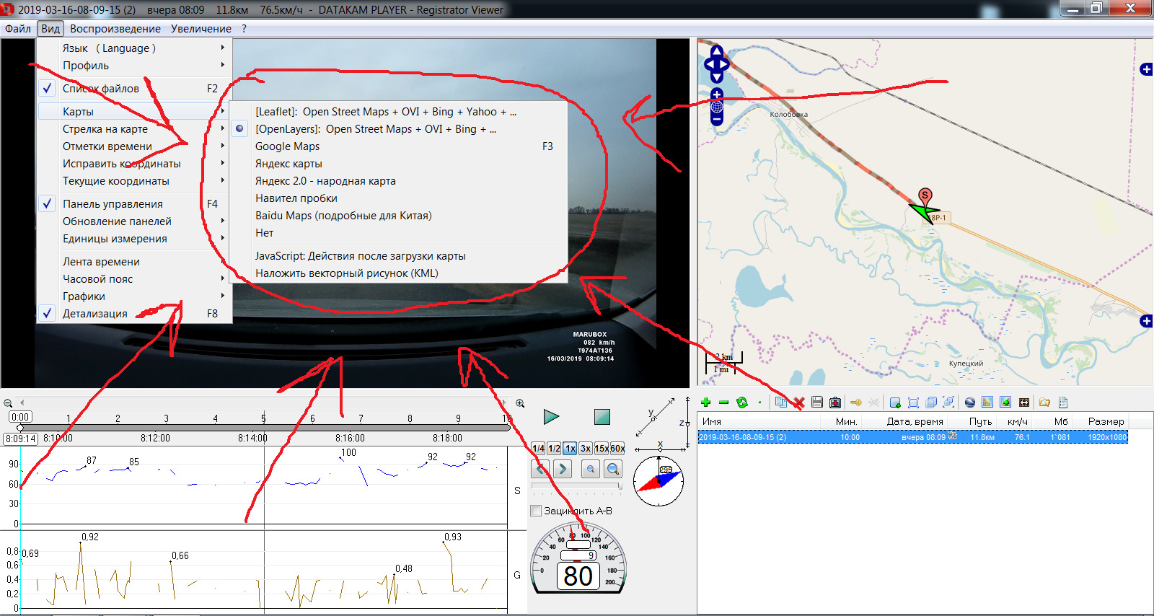Set playback speed to 1/2
This screenshot has height=616, width=1154.
554,449
